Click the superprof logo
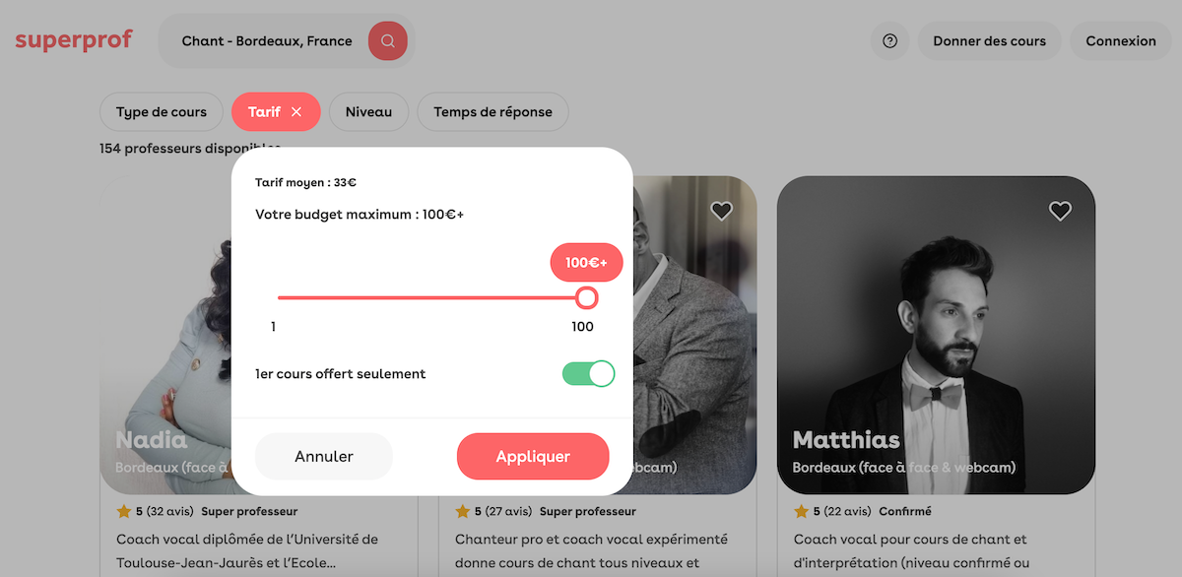 74,40
